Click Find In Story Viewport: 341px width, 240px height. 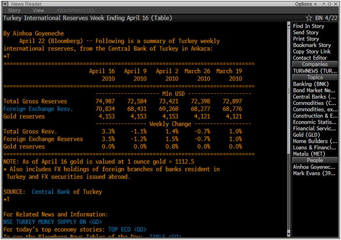[308, 26]
